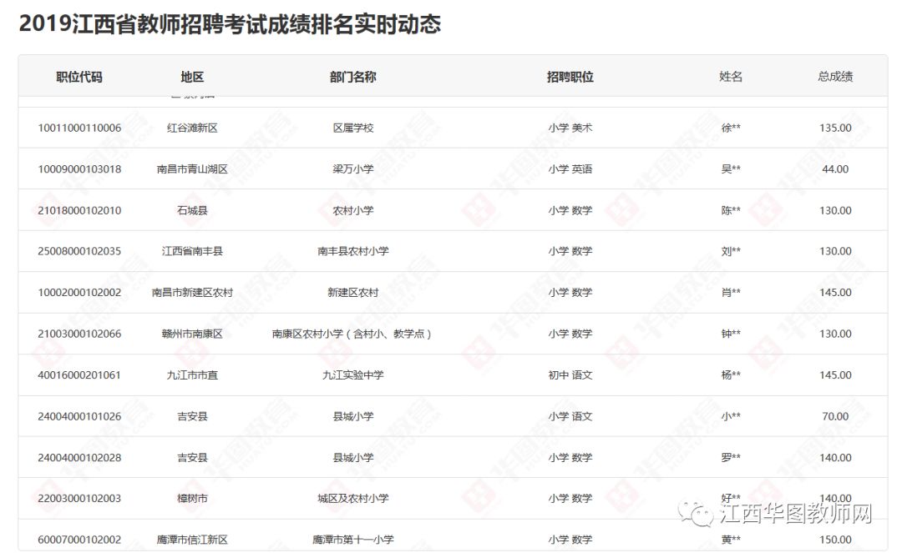This screenshot has width=902, height=553.
Task: Click region cell 石城县
Action: point(192,211)
